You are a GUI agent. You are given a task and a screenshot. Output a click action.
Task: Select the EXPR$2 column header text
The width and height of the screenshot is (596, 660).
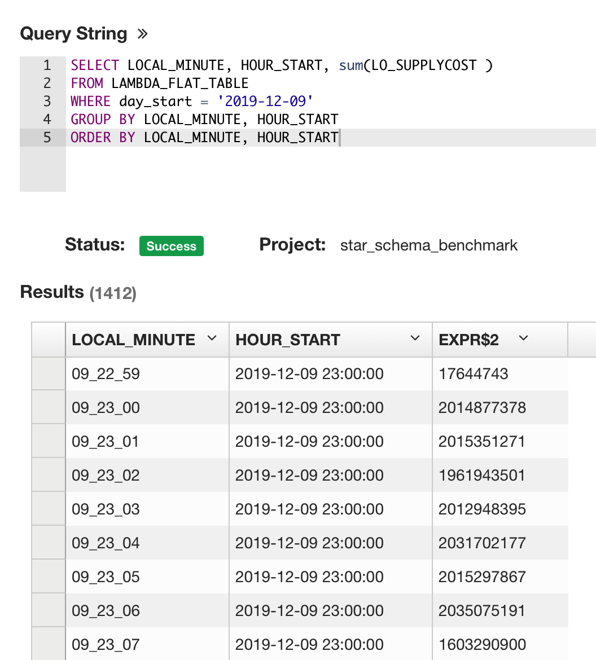pyautogui.click(x=468, y=340)
